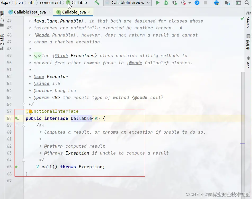Click '@return' tag on line 62
This screenshot has width=252, height=199.
53,146
